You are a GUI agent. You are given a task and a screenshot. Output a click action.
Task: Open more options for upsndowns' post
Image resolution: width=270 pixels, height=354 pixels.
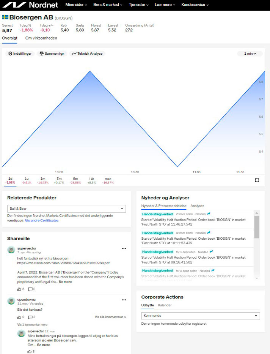[124, 300]
